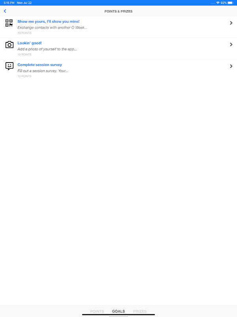This screenshot has height=317, width=237.
Task: Tap the home indicator bar at bottom
Action: click(118, 315)
